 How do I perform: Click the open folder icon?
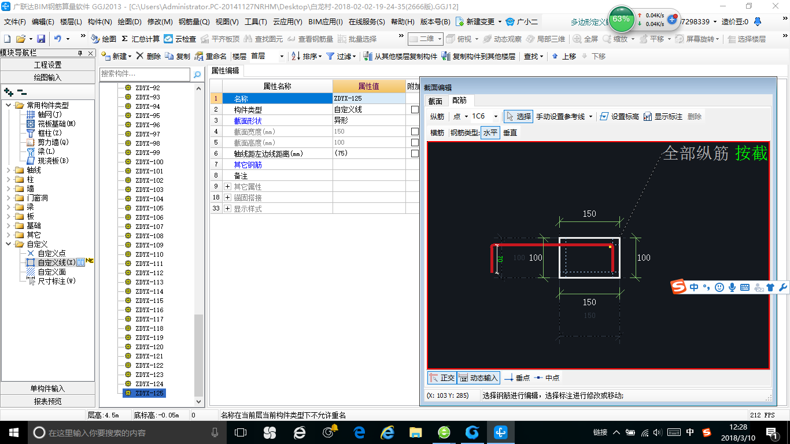click(x=20, y=39)
